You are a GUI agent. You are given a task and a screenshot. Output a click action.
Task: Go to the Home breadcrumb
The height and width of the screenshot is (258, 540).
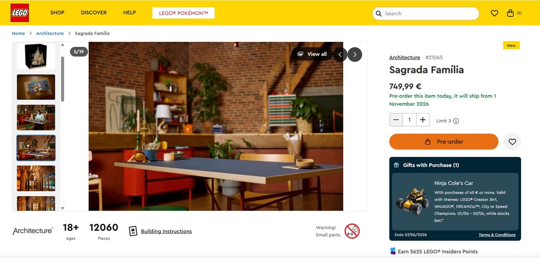tap(18, 33)
